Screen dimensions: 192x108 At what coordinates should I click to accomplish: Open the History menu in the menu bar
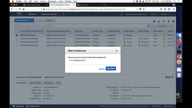[x=43, y=1]
